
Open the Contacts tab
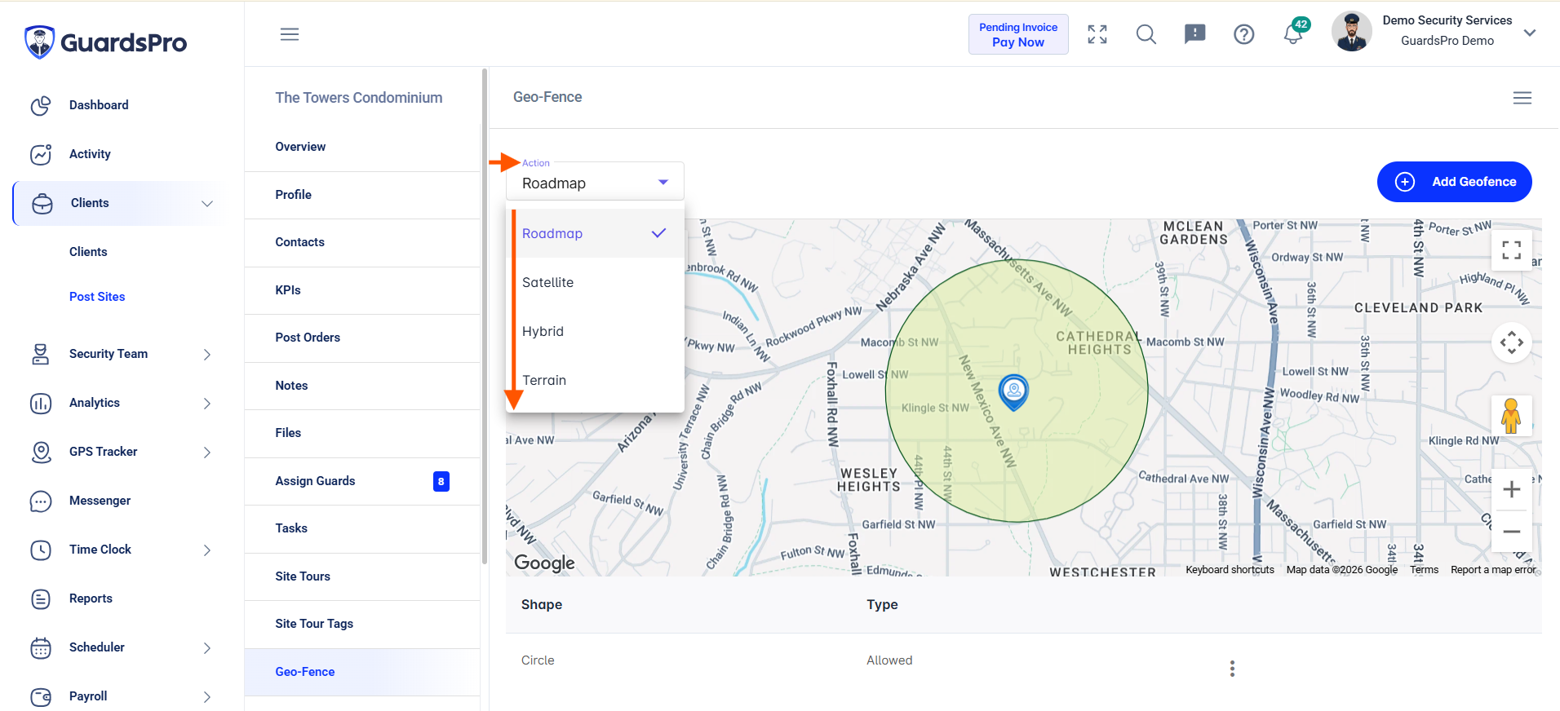(x=362, y=242)
